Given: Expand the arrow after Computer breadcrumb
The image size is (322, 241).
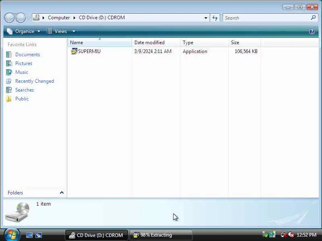Looking at the screenshot, I should click(74, 18).
